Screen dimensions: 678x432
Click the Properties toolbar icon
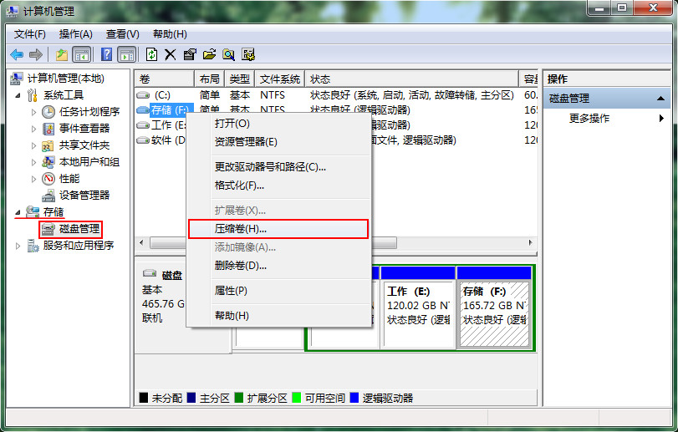coord(189,54)
